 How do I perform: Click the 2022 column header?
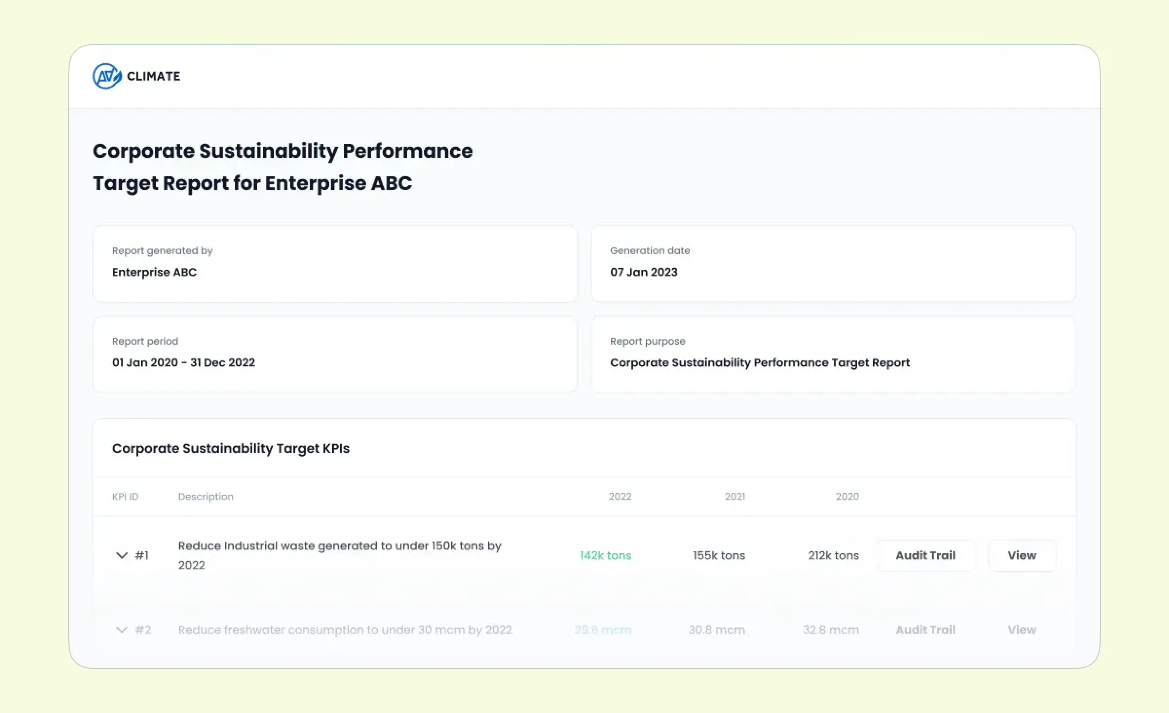620,496
